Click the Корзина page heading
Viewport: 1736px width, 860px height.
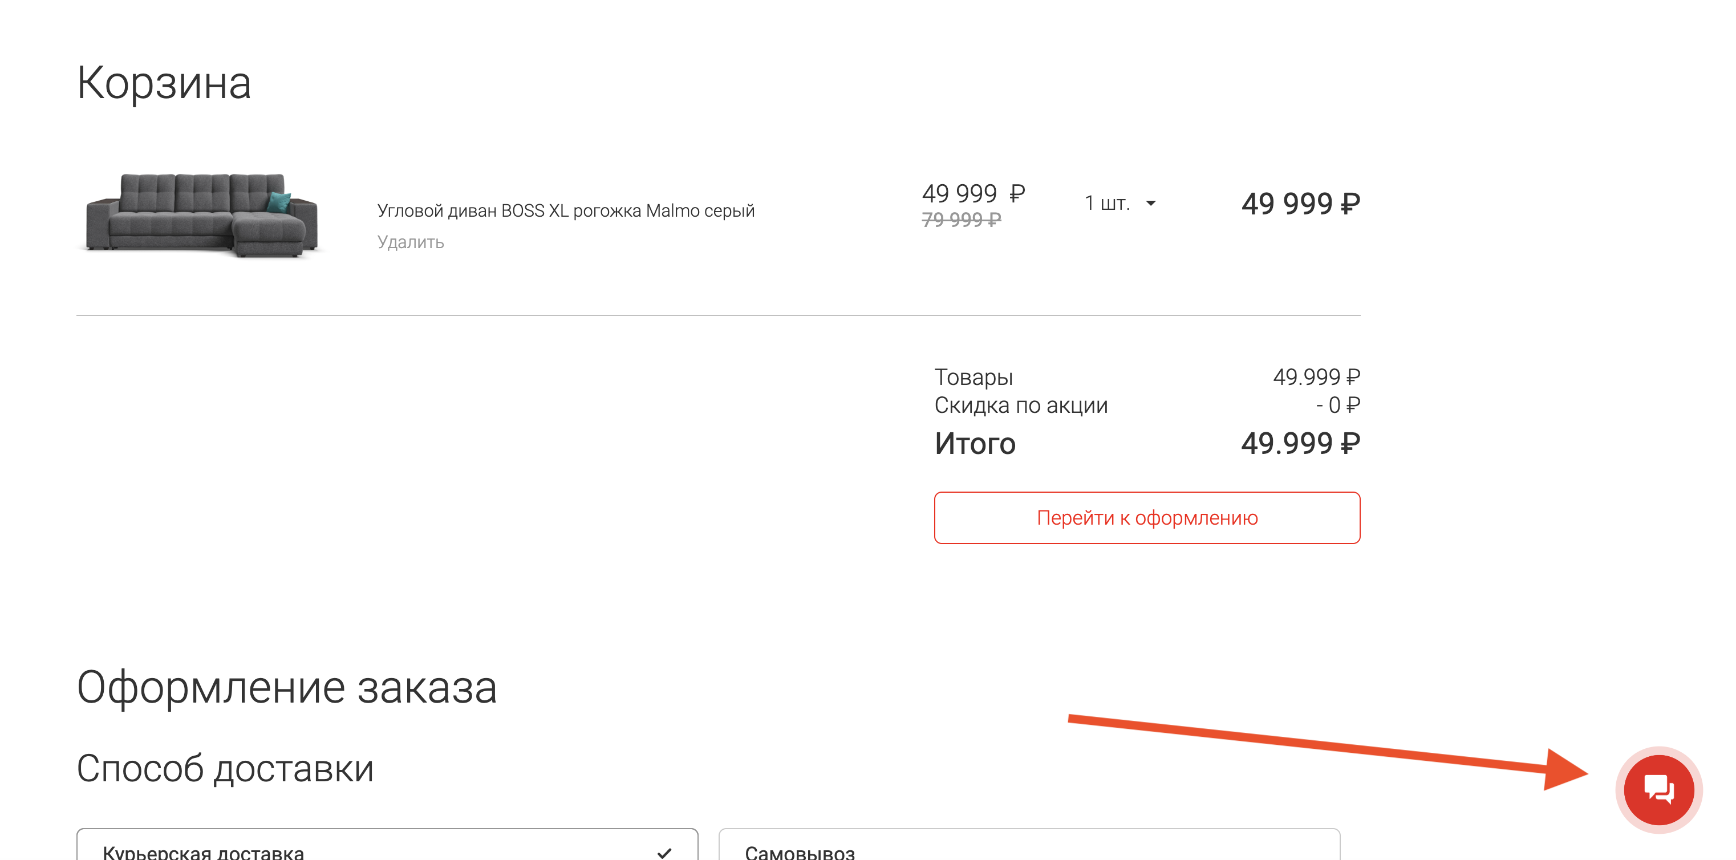[x=164, y=84]
